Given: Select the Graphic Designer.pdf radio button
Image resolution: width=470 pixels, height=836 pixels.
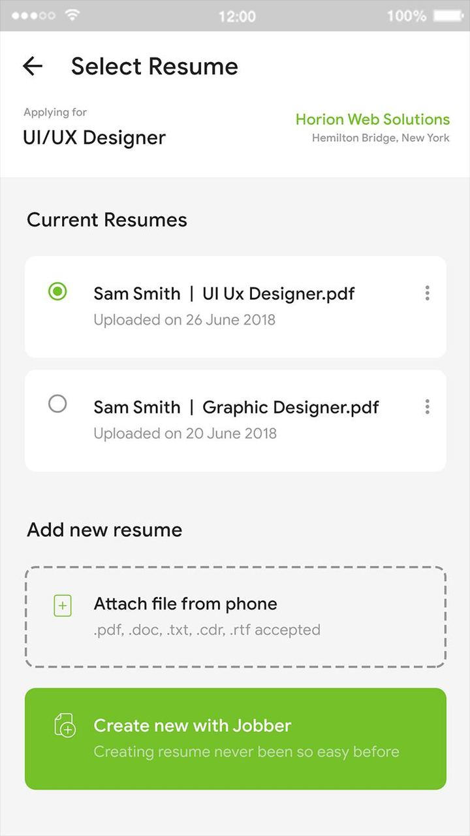Looking at the screenshot, I should (57, 404).
